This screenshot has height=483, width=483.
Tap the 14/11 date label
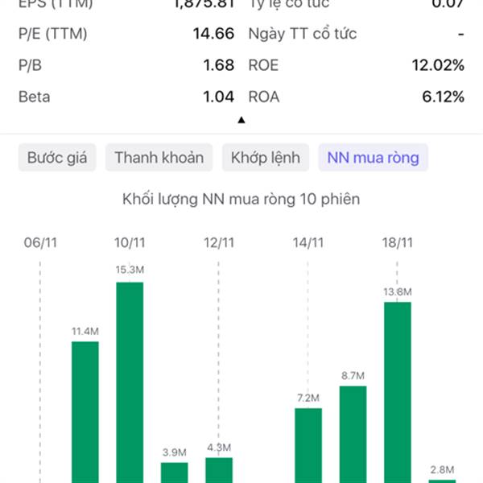coord(308,242)
